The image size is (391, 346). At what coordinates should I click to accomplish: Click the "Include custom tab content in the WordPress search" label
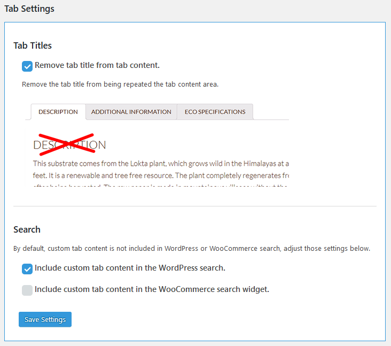pyautogui.click(x=130, y=268)
